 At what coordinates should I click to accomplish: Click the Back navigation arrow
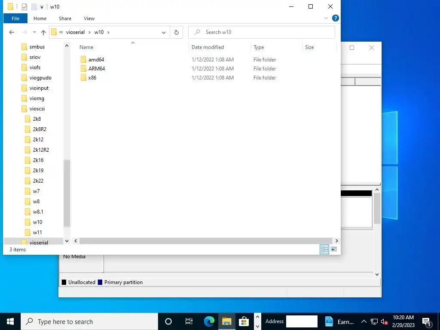point(12,32)
